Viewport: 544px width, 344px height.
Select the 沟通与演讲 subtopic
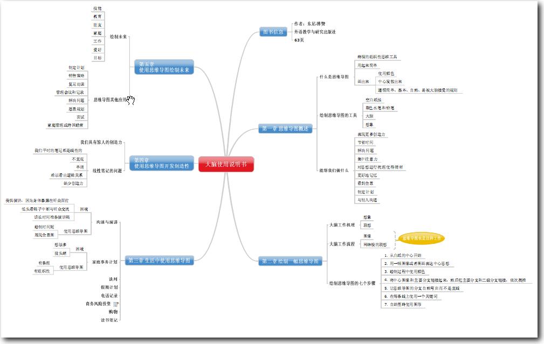[x=107, y=222]
